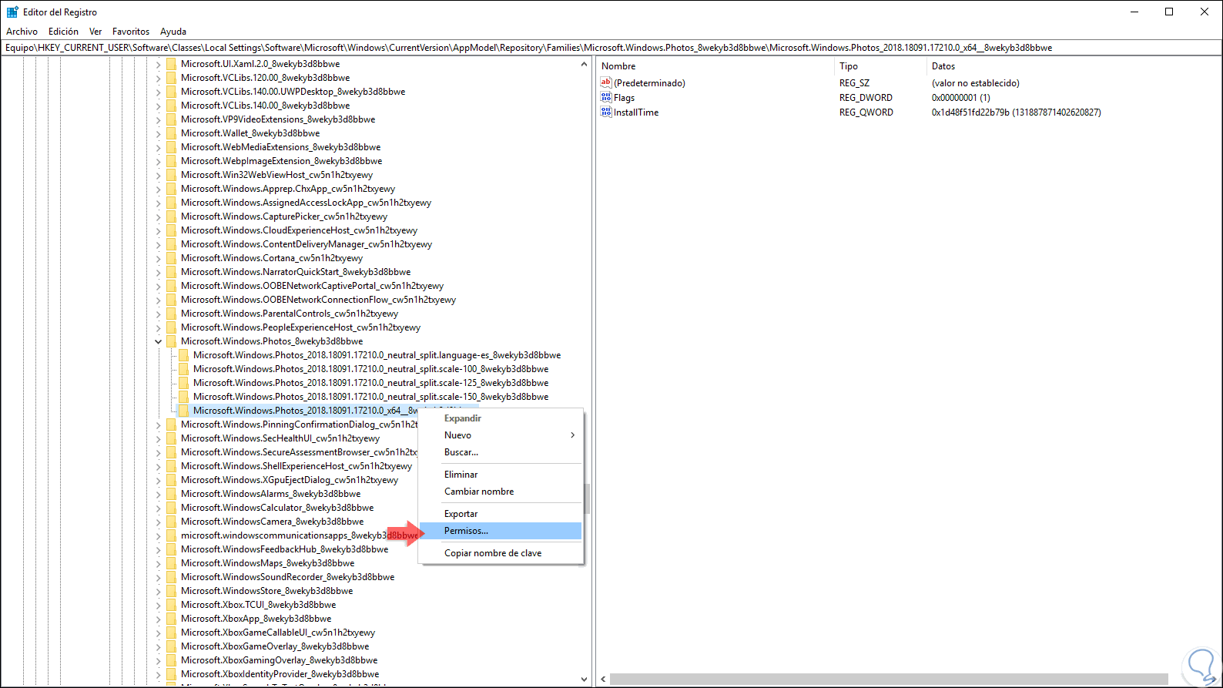This screenshot has height=688, width=1223.
Task: Select Microsoft.Windows.ShellExperienceHost key
Action: [x=297, y=466]
